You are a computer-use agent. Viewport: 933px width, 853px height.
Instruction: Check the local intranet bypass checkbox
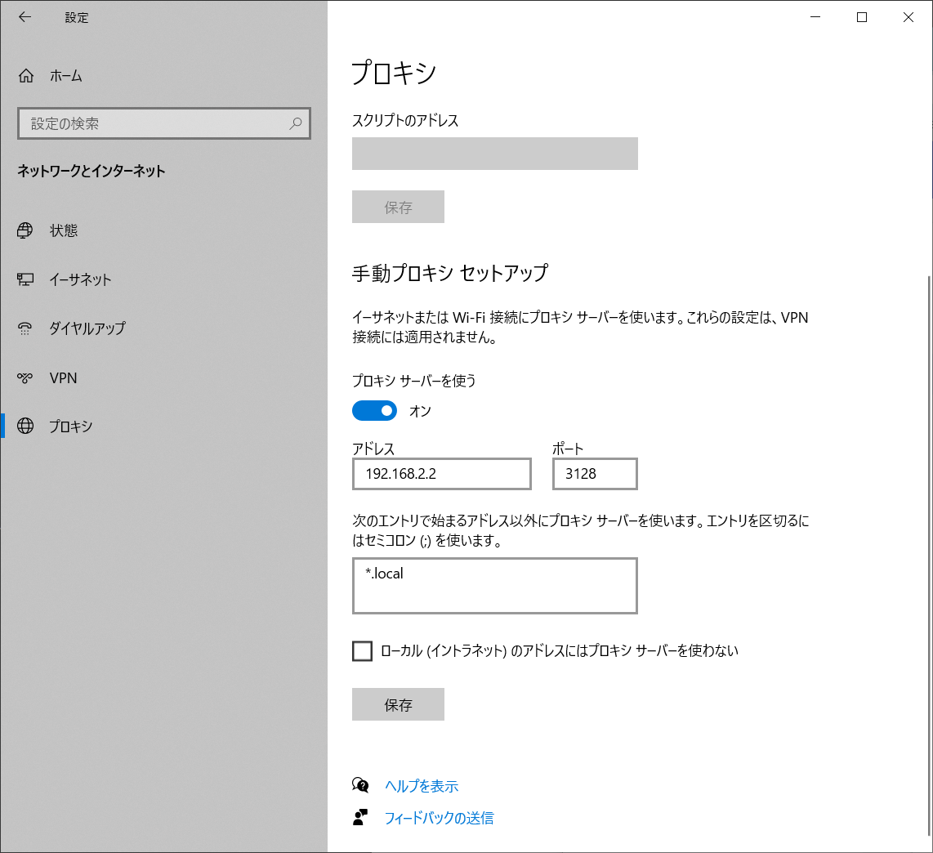click(362, 650)
